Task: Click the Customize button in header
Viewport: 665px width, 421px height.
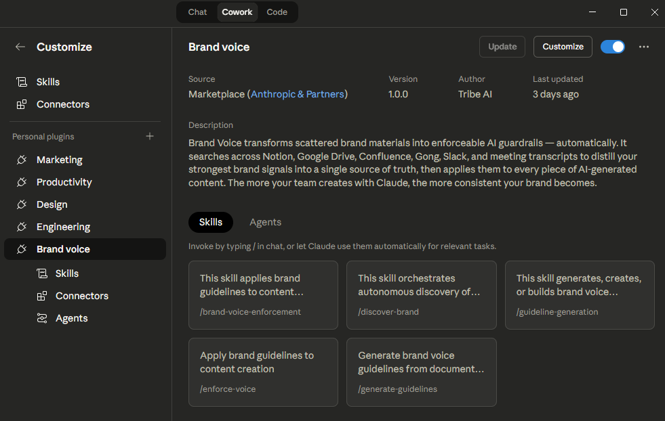Action: [563, 47]
